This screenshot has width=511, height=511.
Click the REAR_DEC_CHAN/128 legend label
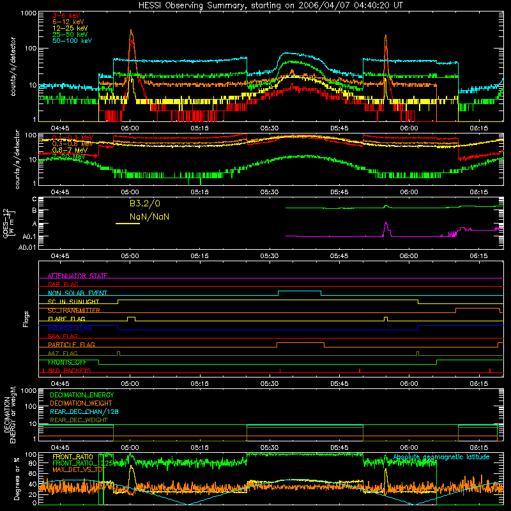click(x=84, y=412)
